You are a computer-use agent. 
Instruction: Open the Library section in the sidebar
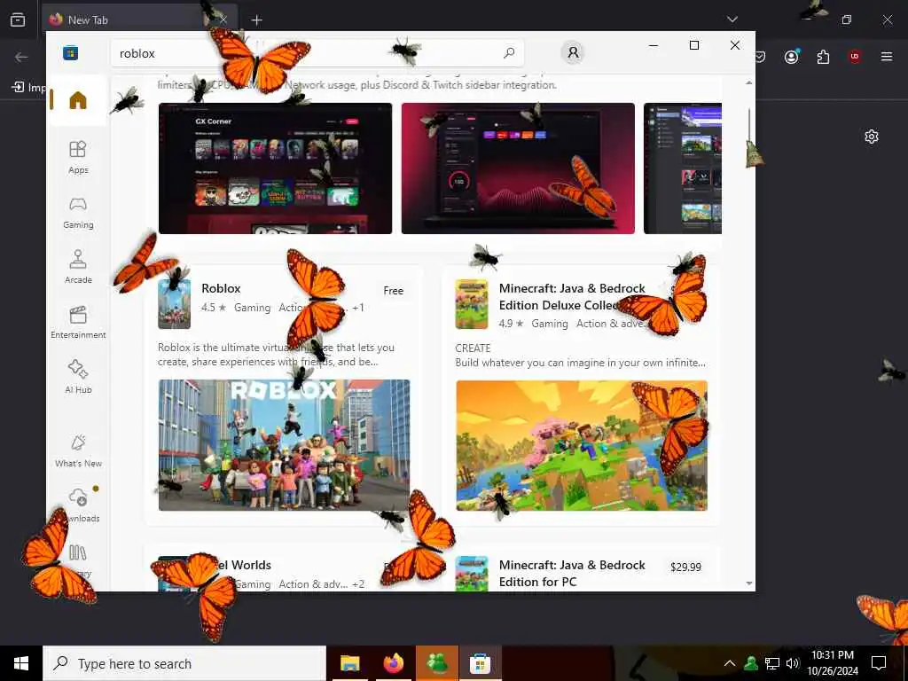pyautogui.click(x=78, y=560)
